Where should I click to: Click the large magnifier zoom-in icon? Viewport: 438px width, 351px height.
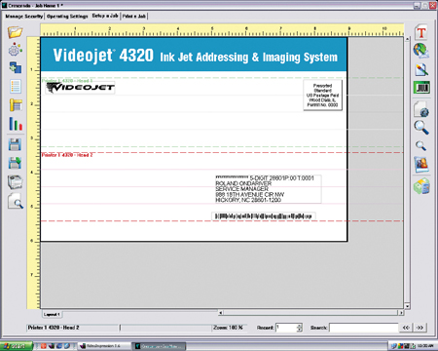[421, 127]
